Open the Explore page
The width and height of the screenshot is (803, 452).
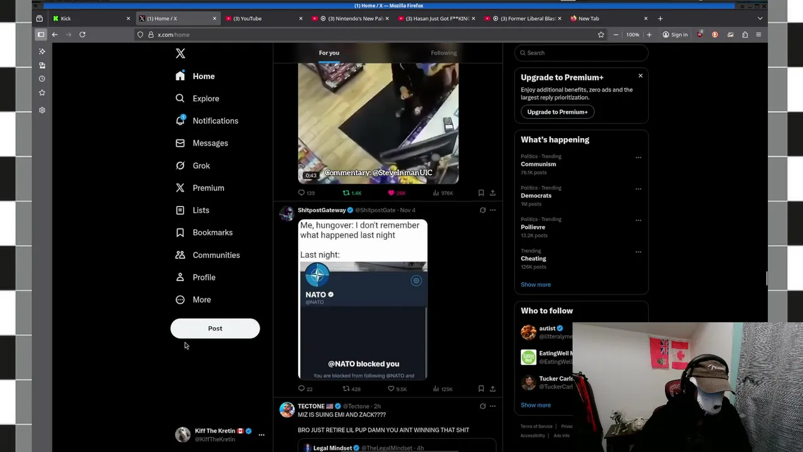197,99
